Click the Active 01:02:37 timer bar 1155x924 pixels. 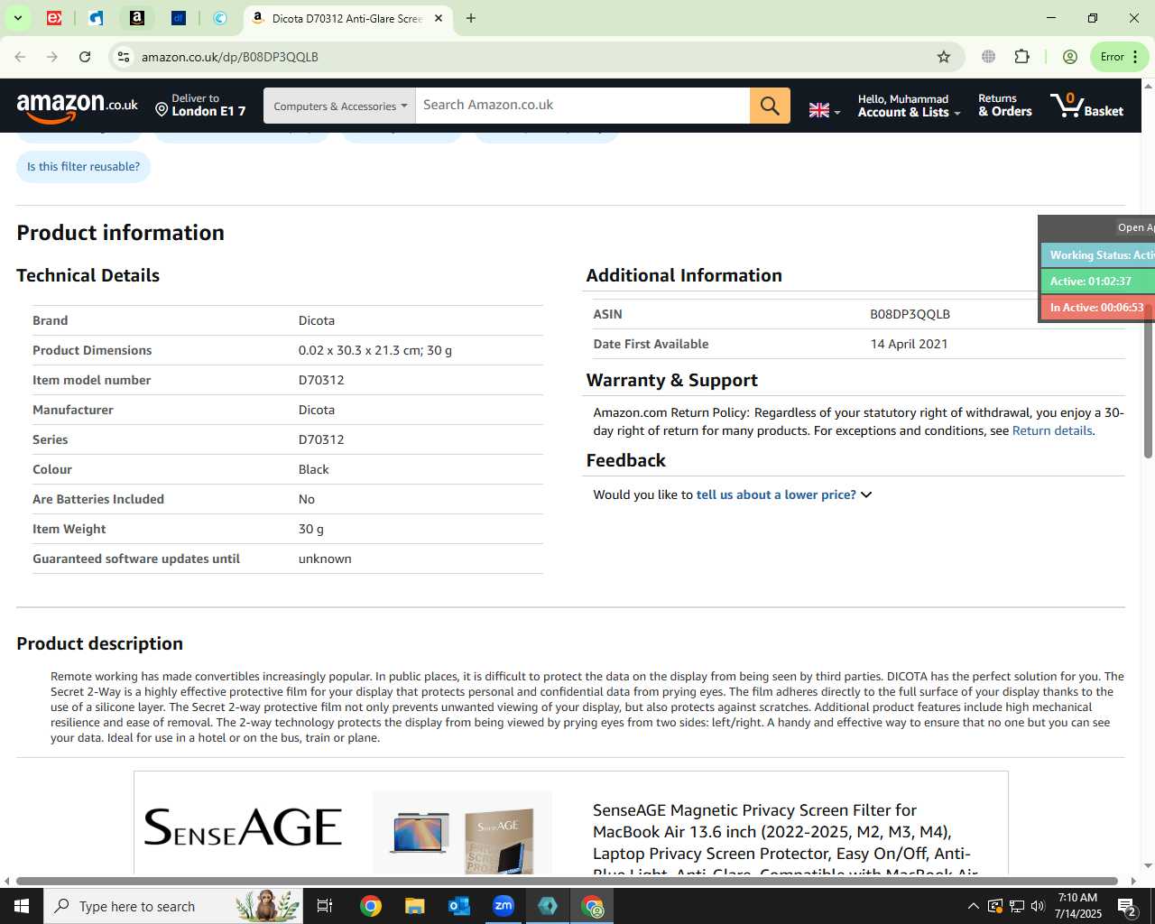1098,282
